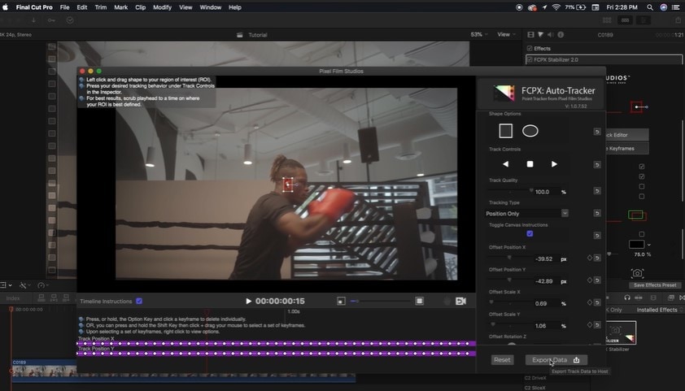This screenshot has width=685, height=391.
Task: Reset the Offset Position Y value
Action: pos(597,280)
